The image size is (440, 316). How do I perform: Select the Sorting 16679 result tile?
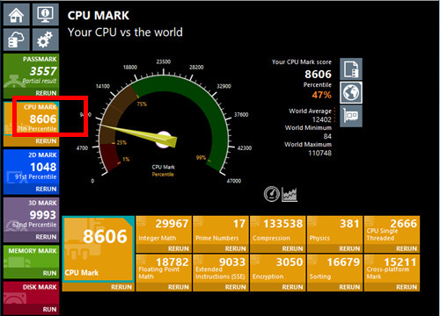(x=334, y=269)
